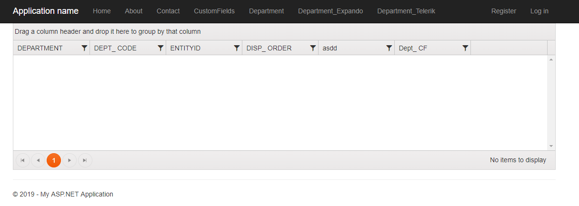Click the Application name brand link
Image resolution: width=579 pixels, height=206 pixels.
click(x=46, y=11)
